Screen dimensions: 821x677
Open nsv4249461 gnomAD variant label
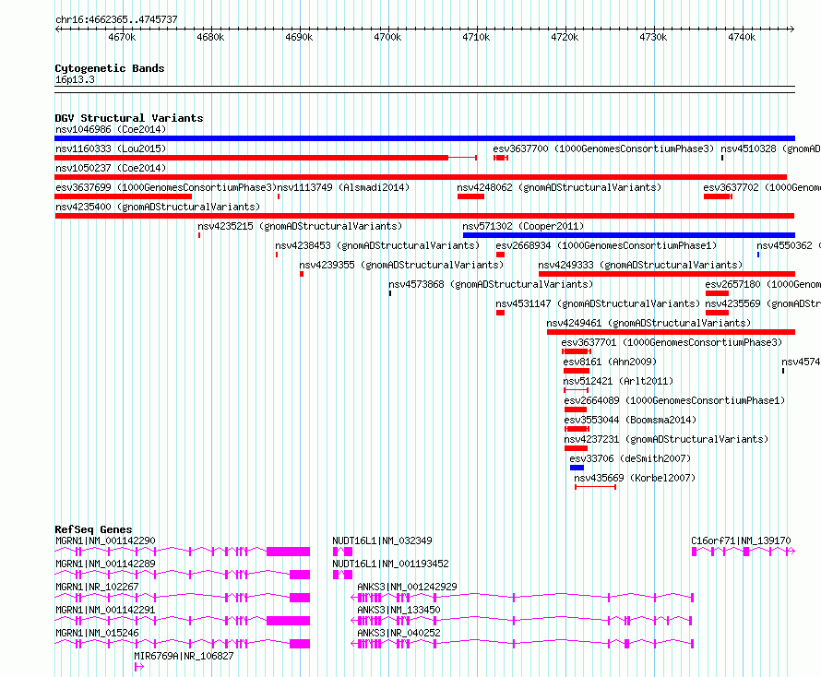(648, 323)
